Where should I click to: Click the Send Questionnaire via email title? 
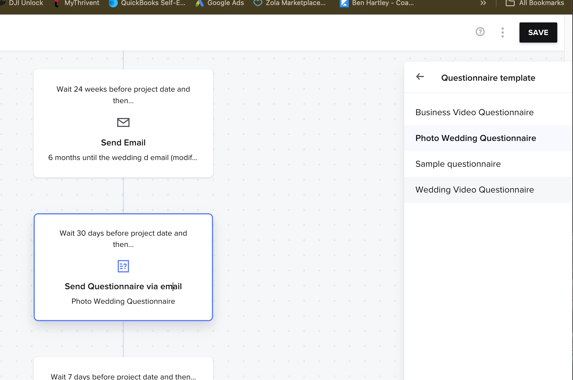coord(123,286)
